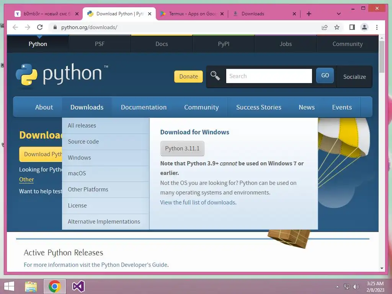Viewport: 392px width, 294px height.
Task: Open the Windows Start button
Action: (9, 286)
